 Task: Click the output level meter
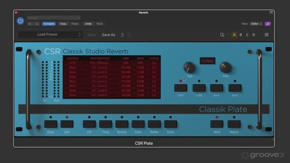tap(56, 79)
